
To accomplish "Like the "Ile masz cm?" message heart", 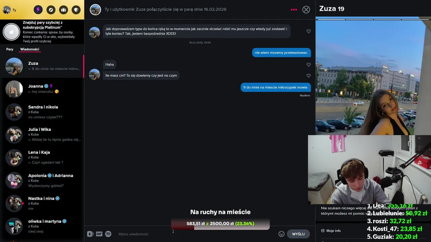I will tap(308, 76).
